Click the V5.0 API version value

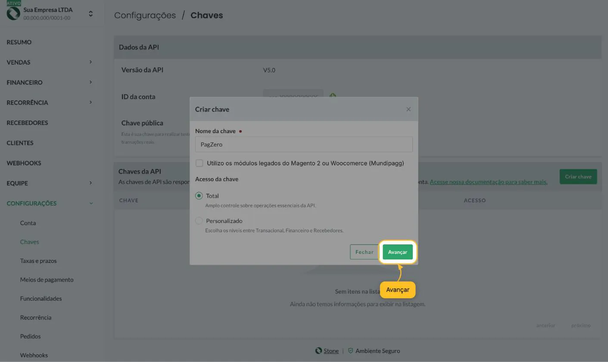[x=269, y=70]
